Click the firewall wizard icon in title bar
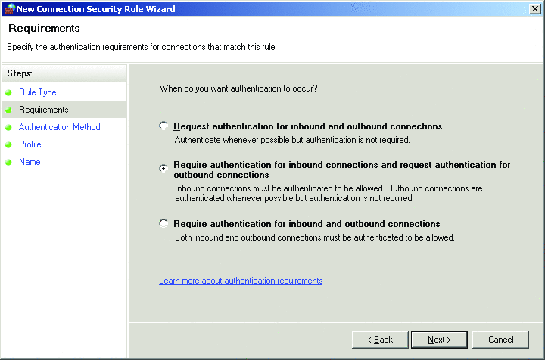This screenshot has height=360, width=545. click(9, 9)
